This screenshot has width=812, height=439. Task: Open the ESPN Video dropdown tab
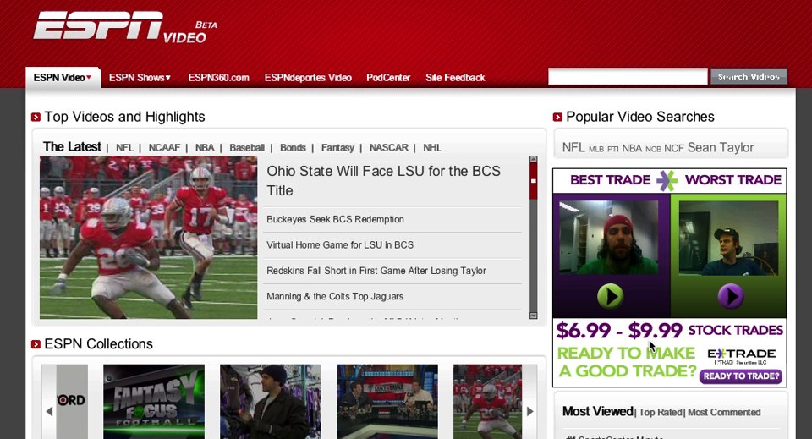[63, 78]
